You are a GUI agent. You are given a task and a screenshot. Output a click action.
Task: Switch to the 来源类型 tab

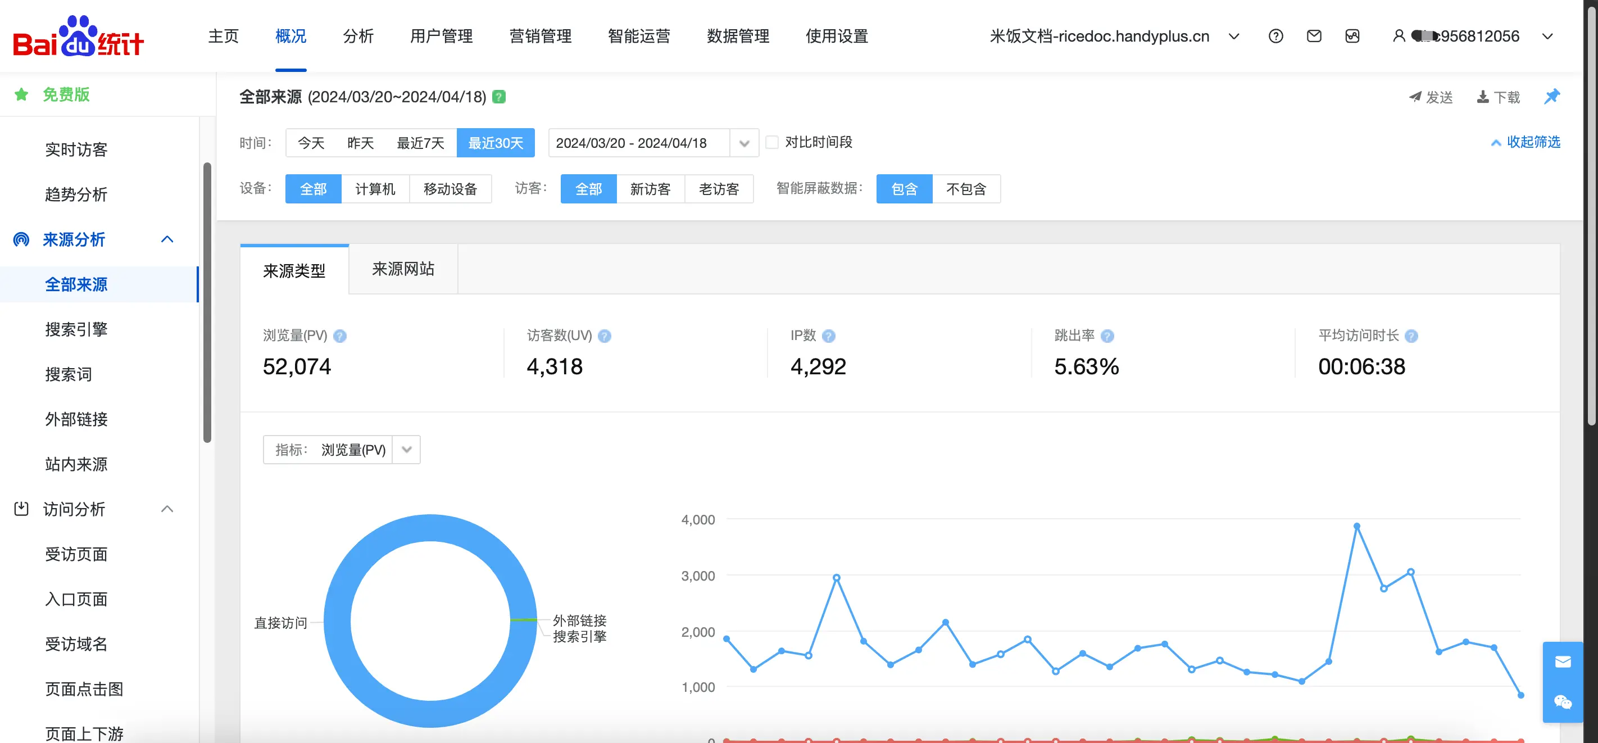click(294, 270)
